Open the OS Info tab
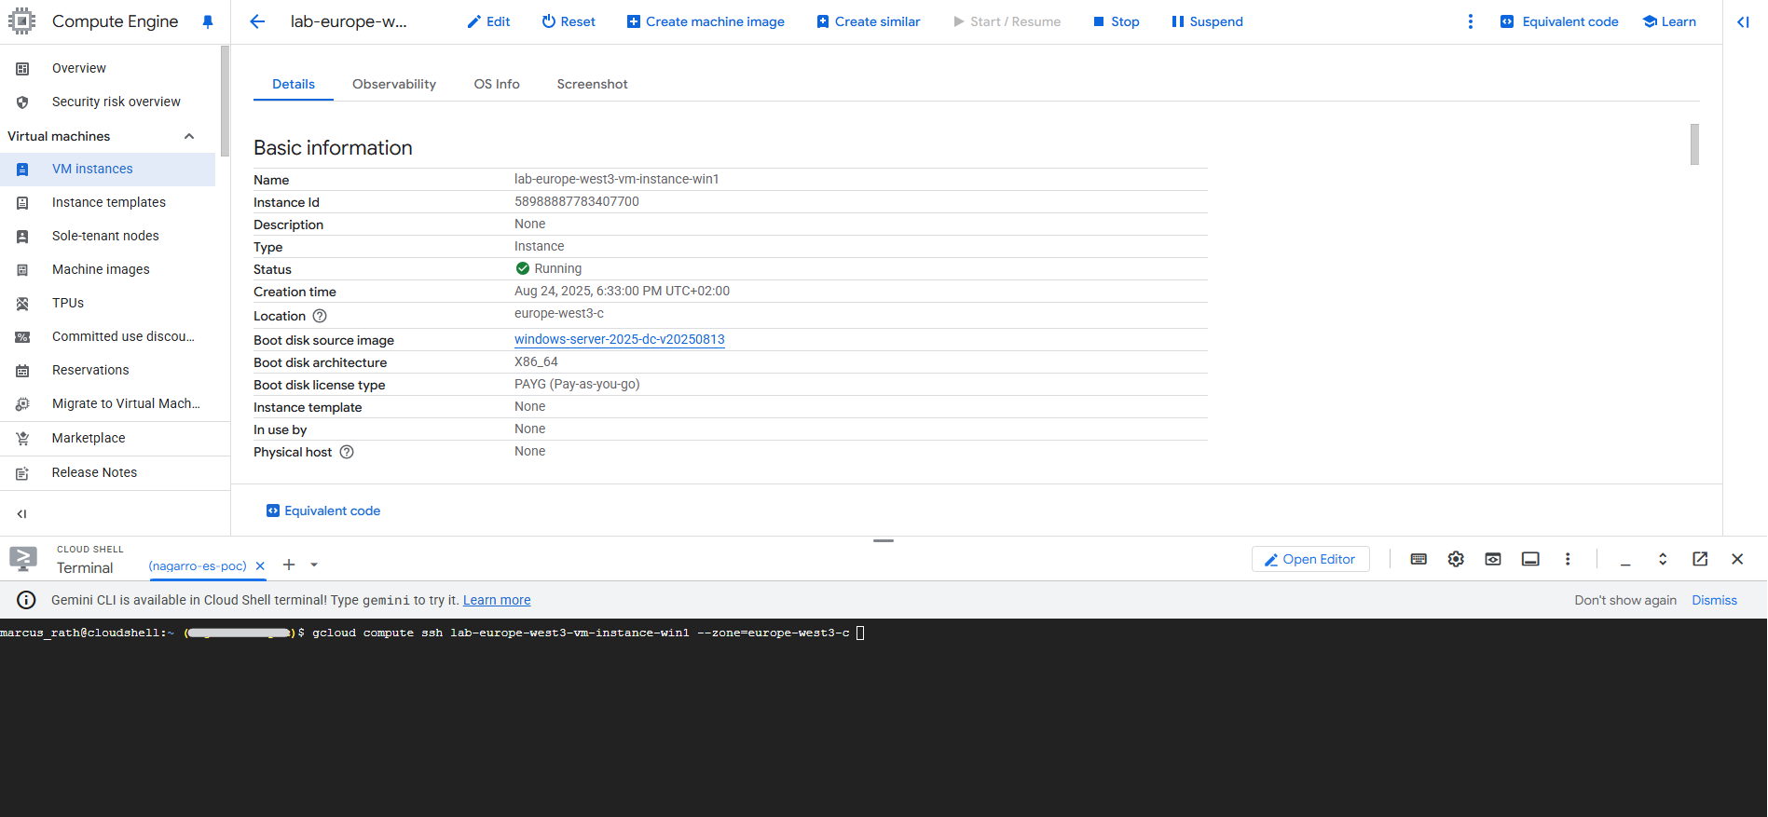1768x817 pixels. click(x=497, y=84)
